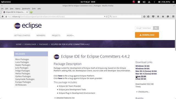The width and height of the screenshot is (176, 99).
Task: Open MEMBERS nav link
Action: point(41,35)
